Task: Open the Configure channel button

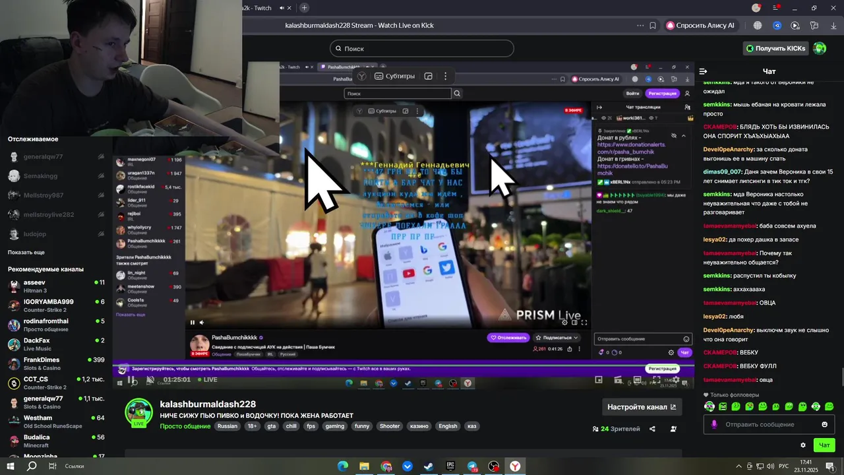Action: [642, 407]
